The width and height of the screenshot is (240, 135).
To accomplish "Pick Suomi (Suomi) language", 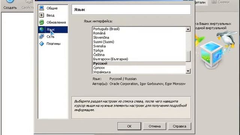I will (139, 42).
